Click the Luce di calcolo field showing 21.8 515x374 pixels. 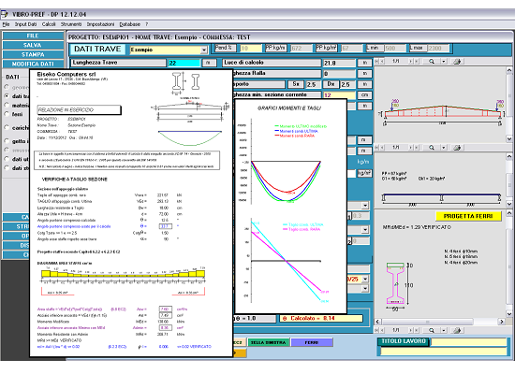[x=339, y=63]
